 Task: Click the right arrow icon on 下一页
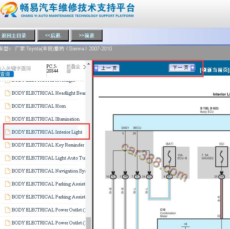pos(192,68)
